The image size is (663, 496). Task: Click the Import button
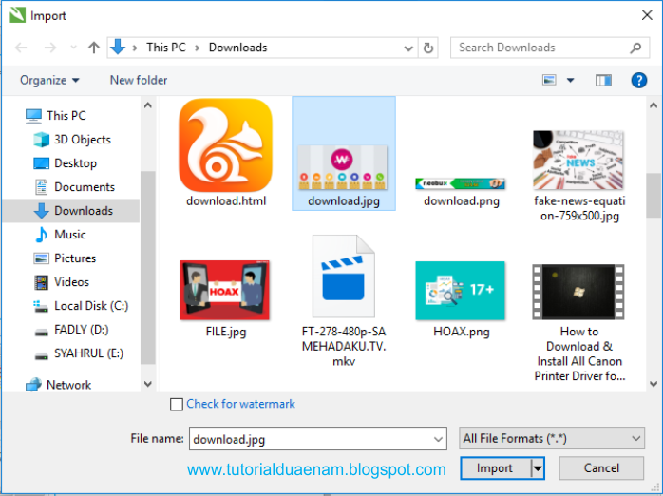pyautogui.click(x=495, y=468)
